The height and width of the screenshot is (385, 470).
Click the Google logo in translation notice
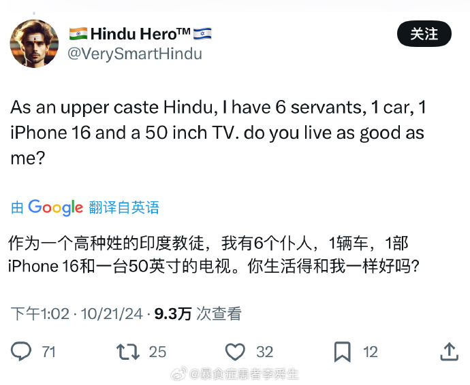click(x=55, y=207)
